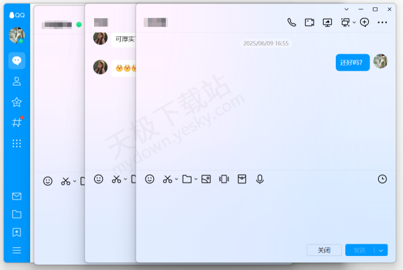Image resolution: width=403 pixels, height=270 pixels.
Task: Expand the send button options arrow
Action: [382, 250]
